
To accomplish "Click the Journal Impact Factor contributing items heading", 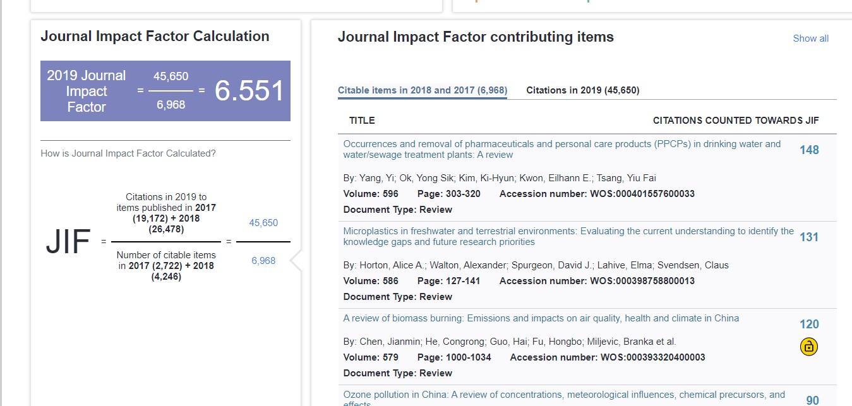I will (476, 37).
